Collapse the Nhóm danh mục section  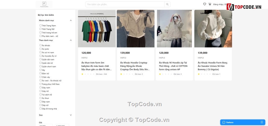71,21
